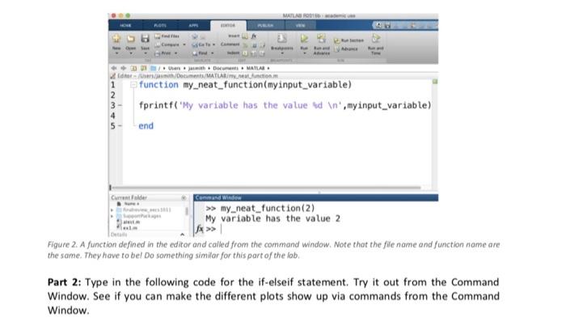
Task: Click the Command Window fx icon
Action: [x=199, y=229]
